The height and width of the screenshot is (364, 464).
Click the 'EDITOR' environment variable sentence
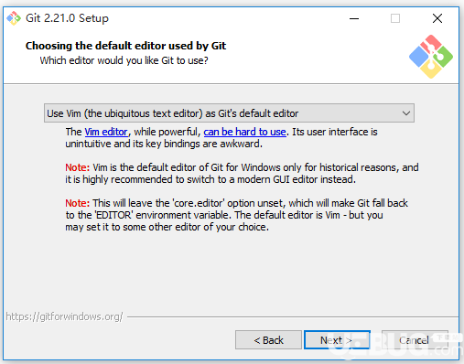224,215
